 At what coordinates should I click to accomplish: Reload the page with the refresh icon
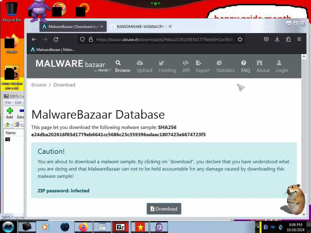tap(56, 39)
